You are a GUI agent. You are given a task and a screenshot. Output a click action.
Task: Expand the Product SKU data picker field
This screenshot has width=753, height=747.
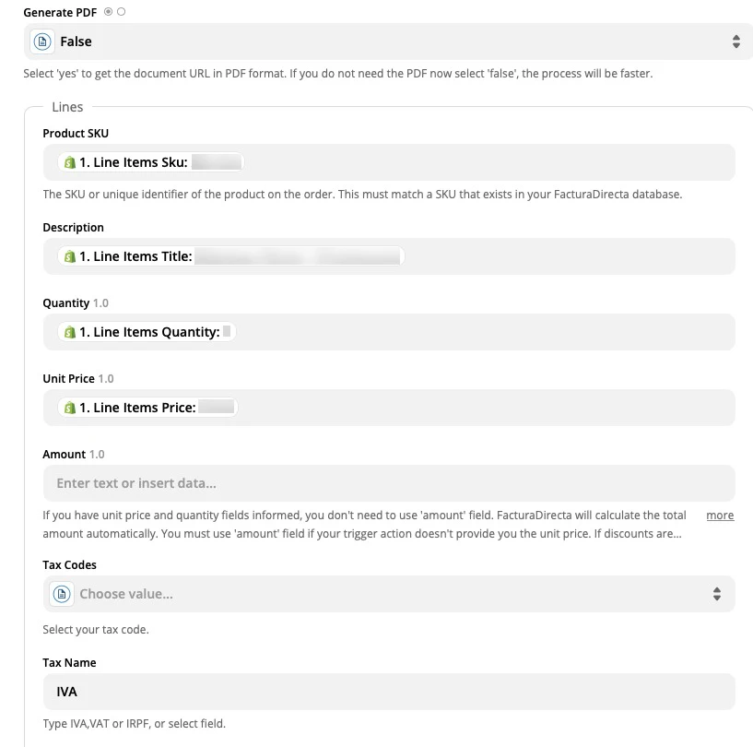[x=387, y=161]
